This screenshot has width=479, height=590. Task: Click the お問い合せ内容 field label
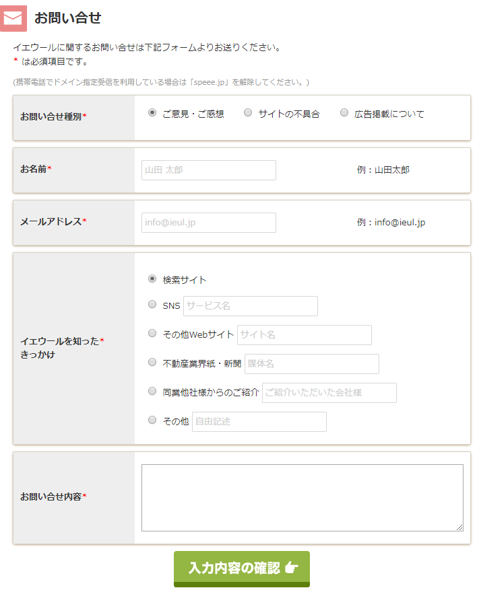pos(53,496)
